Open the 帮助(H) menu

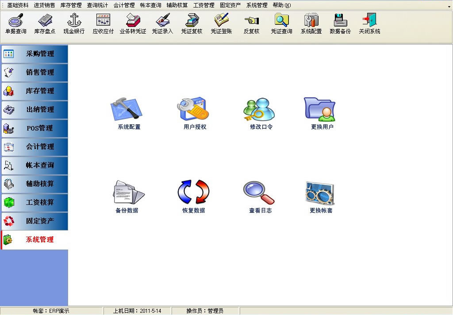(282, 5)
